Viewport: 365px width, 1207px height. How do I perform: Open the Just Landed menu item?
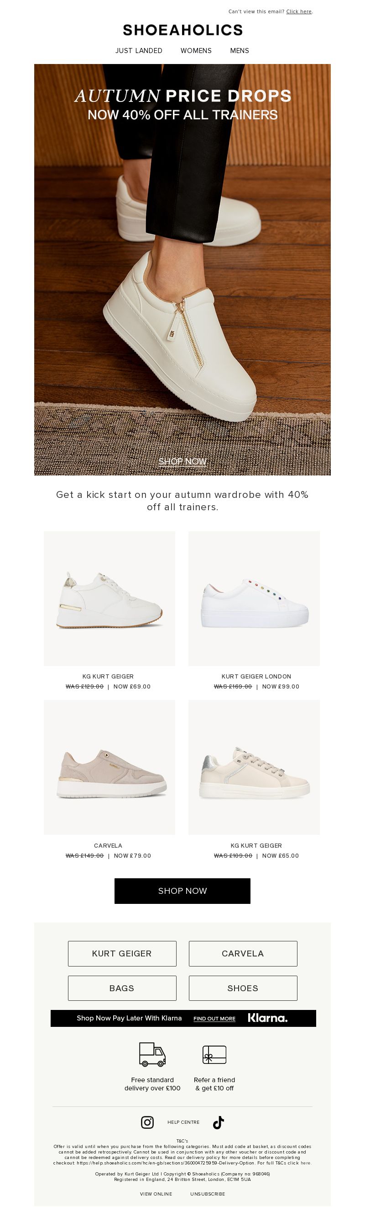[139, 51]
